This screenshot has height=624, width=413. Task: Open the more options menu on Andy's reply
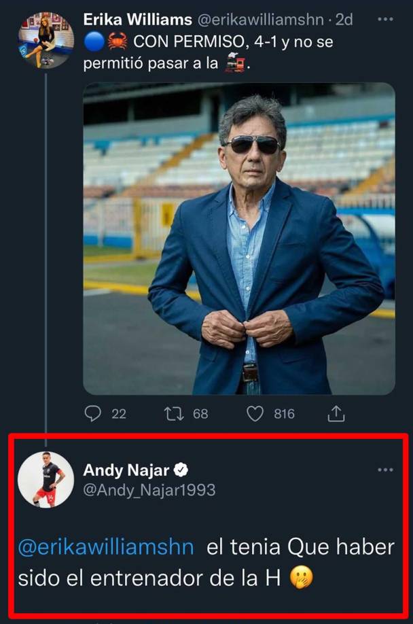384,469
